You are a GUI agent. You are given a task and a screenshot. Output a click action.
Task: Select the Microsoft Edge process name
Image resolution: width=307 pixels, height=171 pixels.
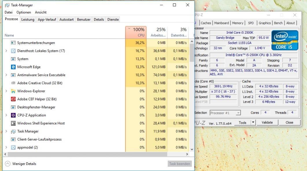[x=29, y=67]
